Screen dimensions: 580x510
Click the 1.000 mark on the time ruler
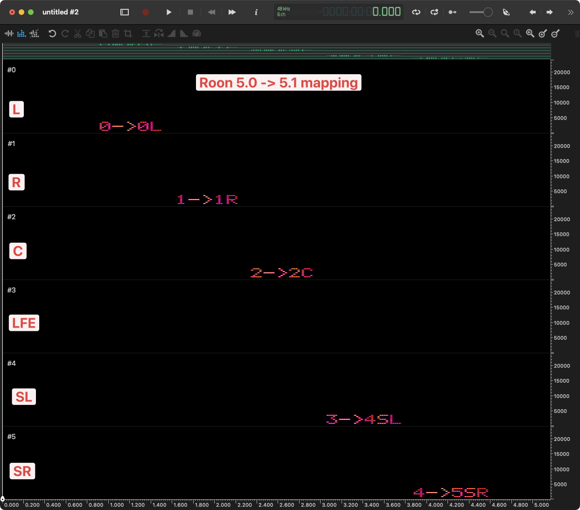tap(117, 505)
